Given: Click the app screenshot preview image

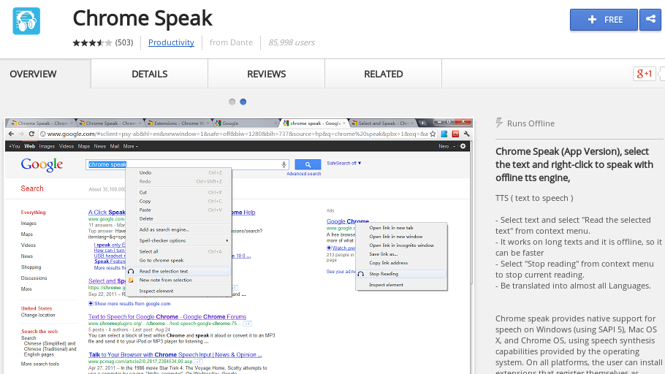Looking at the screenshot, I should tap(238, 245).
